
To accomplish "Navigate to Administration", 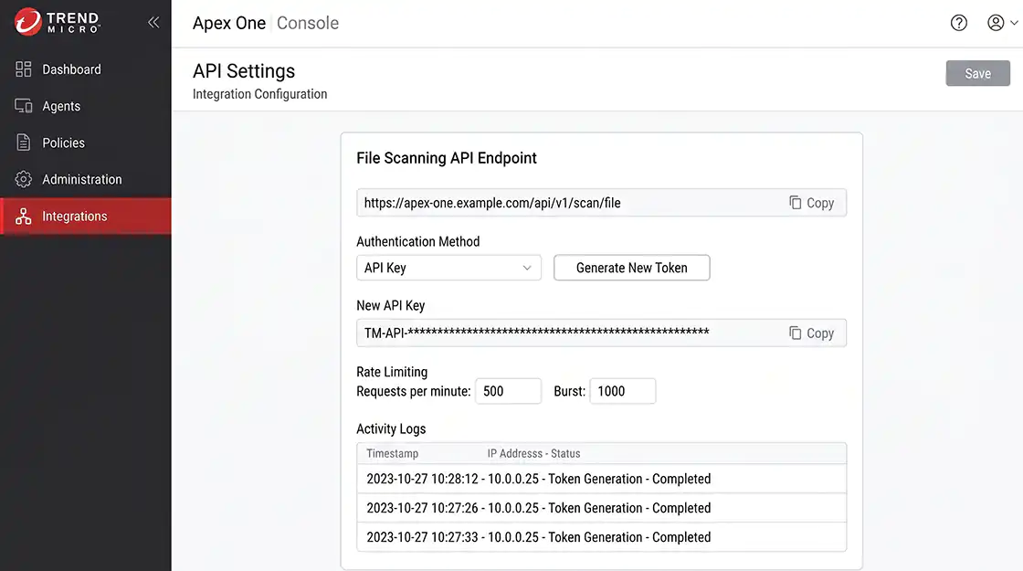I will point(86,179).
